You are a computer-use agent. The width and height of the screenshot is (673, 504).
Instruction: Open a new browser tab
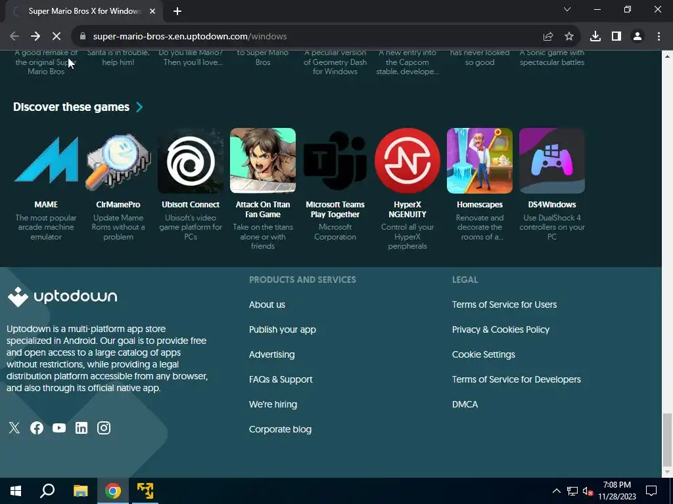coord(177,11)
